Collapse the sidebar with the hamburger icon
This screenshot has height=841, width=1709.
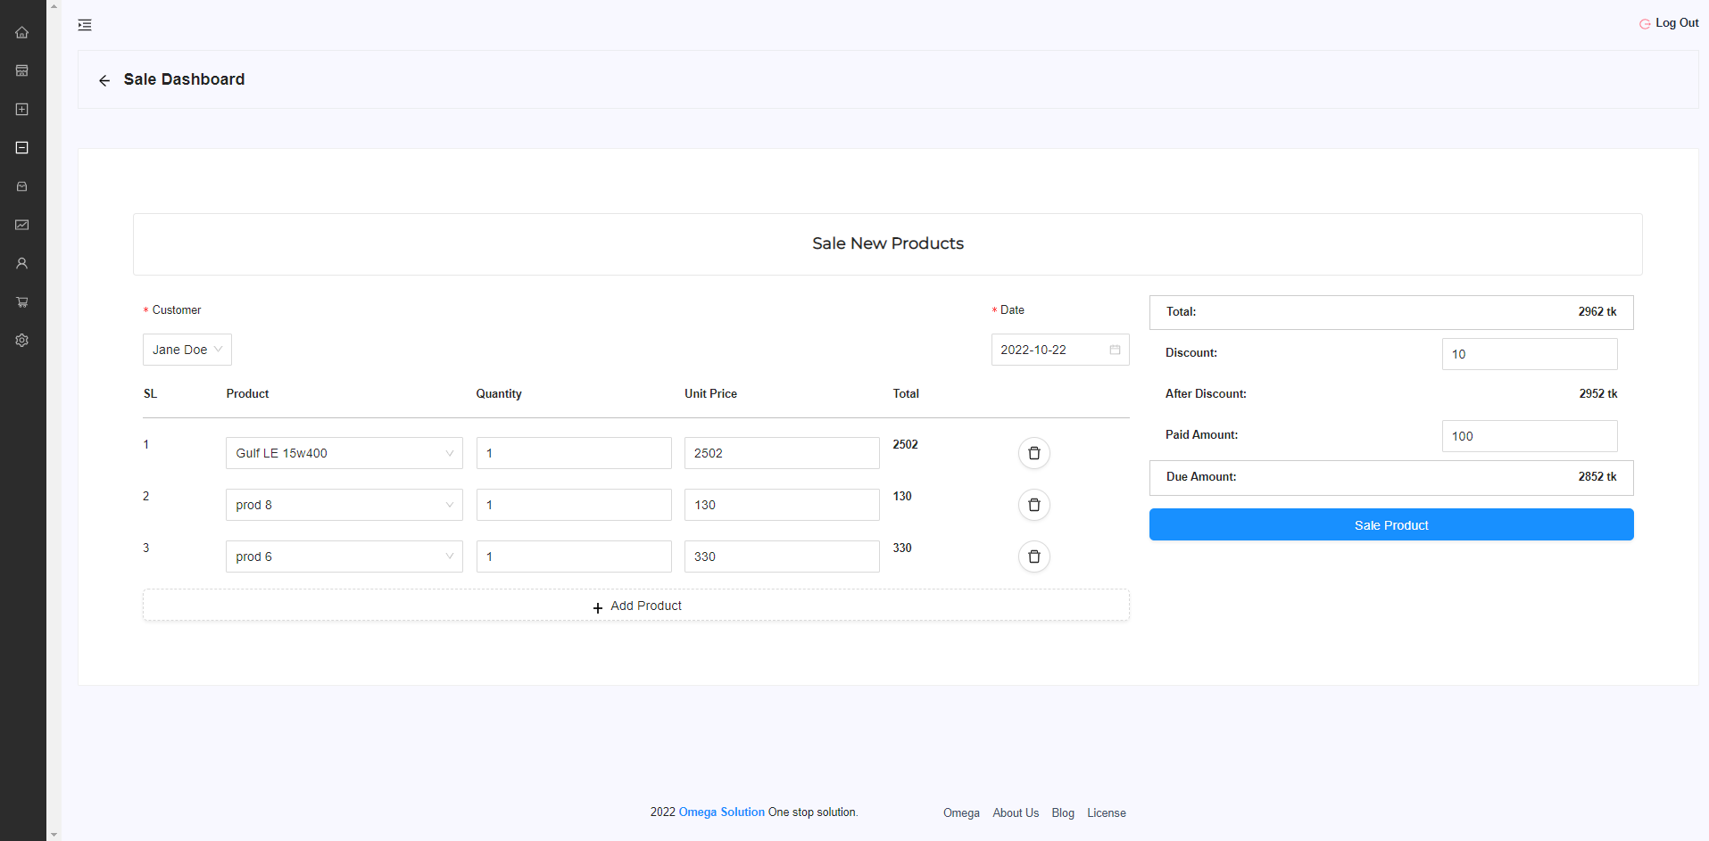coord(85,24)
